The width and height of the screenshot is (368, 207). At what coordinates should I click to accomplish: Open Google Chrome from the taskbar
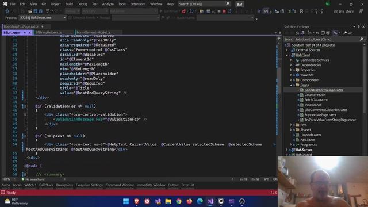tap(179, 201)
